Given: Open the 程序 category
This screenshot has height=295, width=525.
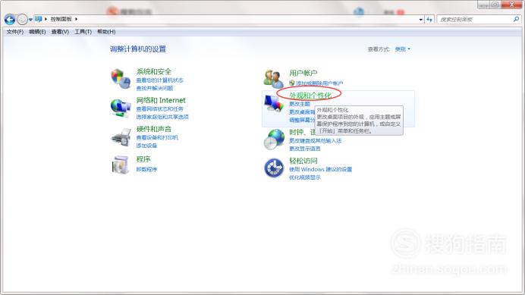Looking at the screenshot, I should pos(143,159).
